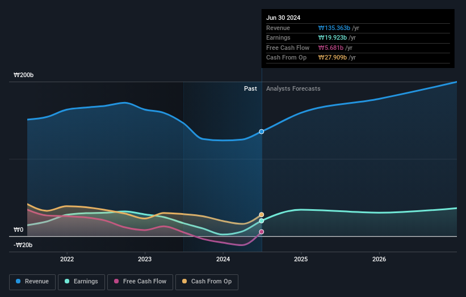Click the 2026 x-axis label
466x297 pixels.
[379, 259]
